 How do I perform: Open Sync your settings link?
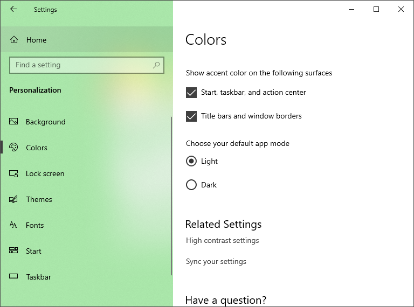tap(216, 261)
